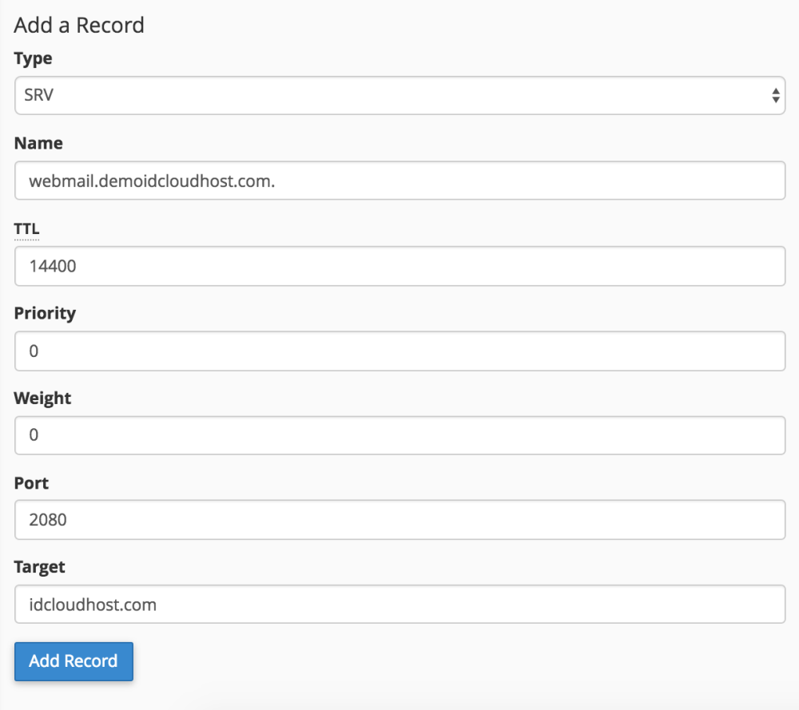Select the 2080 port value
This screenshot has height=710, width=799.
48,520
